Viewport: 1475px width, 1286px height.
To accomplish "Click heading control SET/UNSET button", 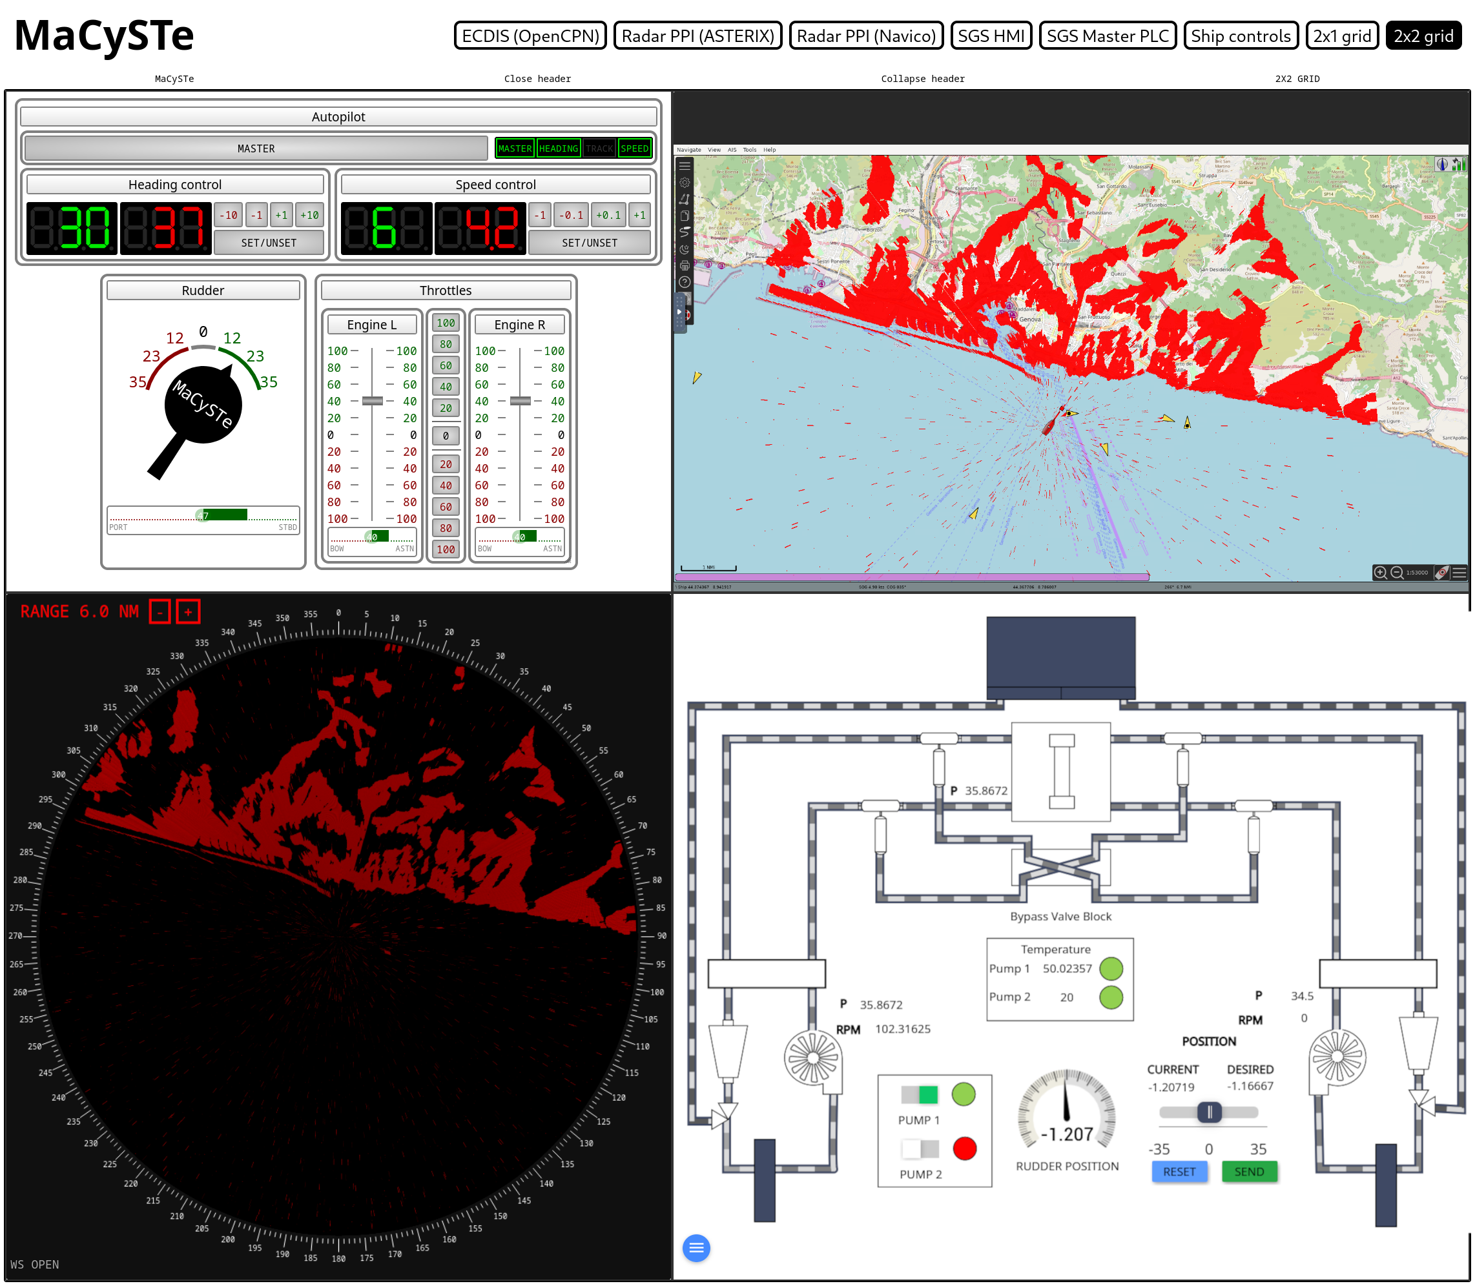I will 269,243.
